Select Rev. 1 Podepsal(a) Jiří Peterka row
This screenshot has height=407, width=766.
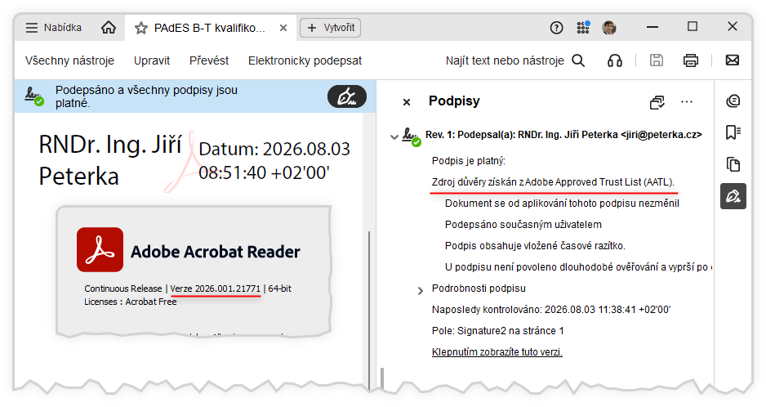coord(563,135)
